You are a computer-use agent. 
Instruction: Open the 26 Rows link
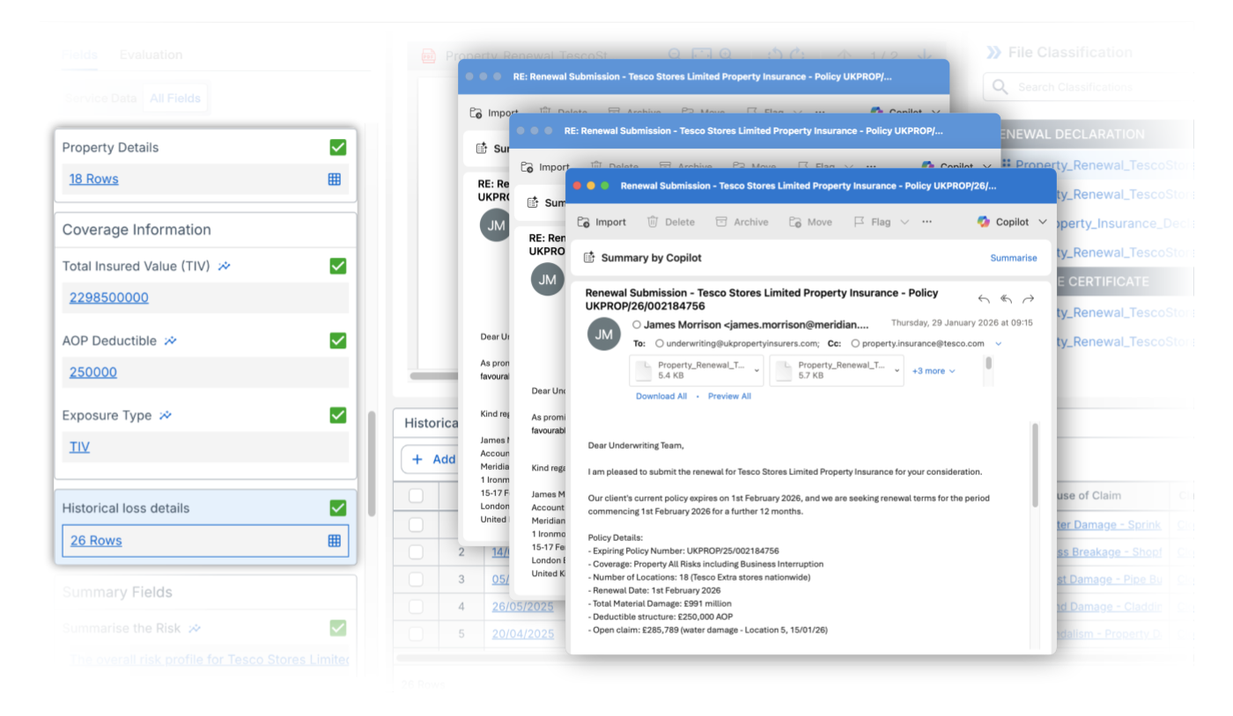[96, 541]
